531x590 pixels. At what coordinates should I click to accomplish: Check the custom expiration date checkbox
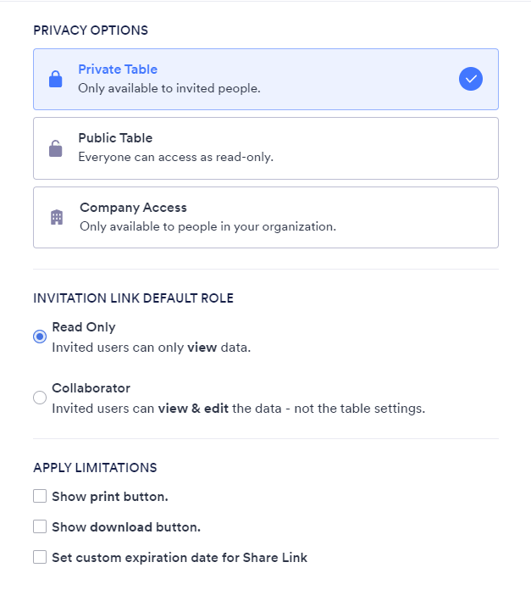pyautogui.click(x=40, y=557)
